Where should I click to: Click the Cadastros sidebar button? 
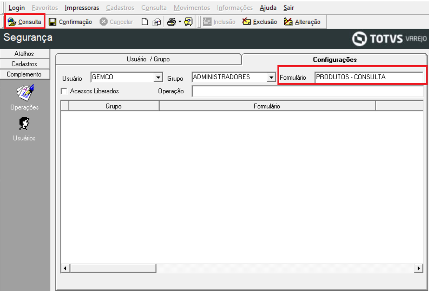click(25, 64)
